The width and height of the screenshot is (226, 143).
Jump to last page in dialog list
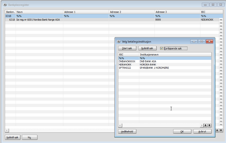(x=209, y=125)
